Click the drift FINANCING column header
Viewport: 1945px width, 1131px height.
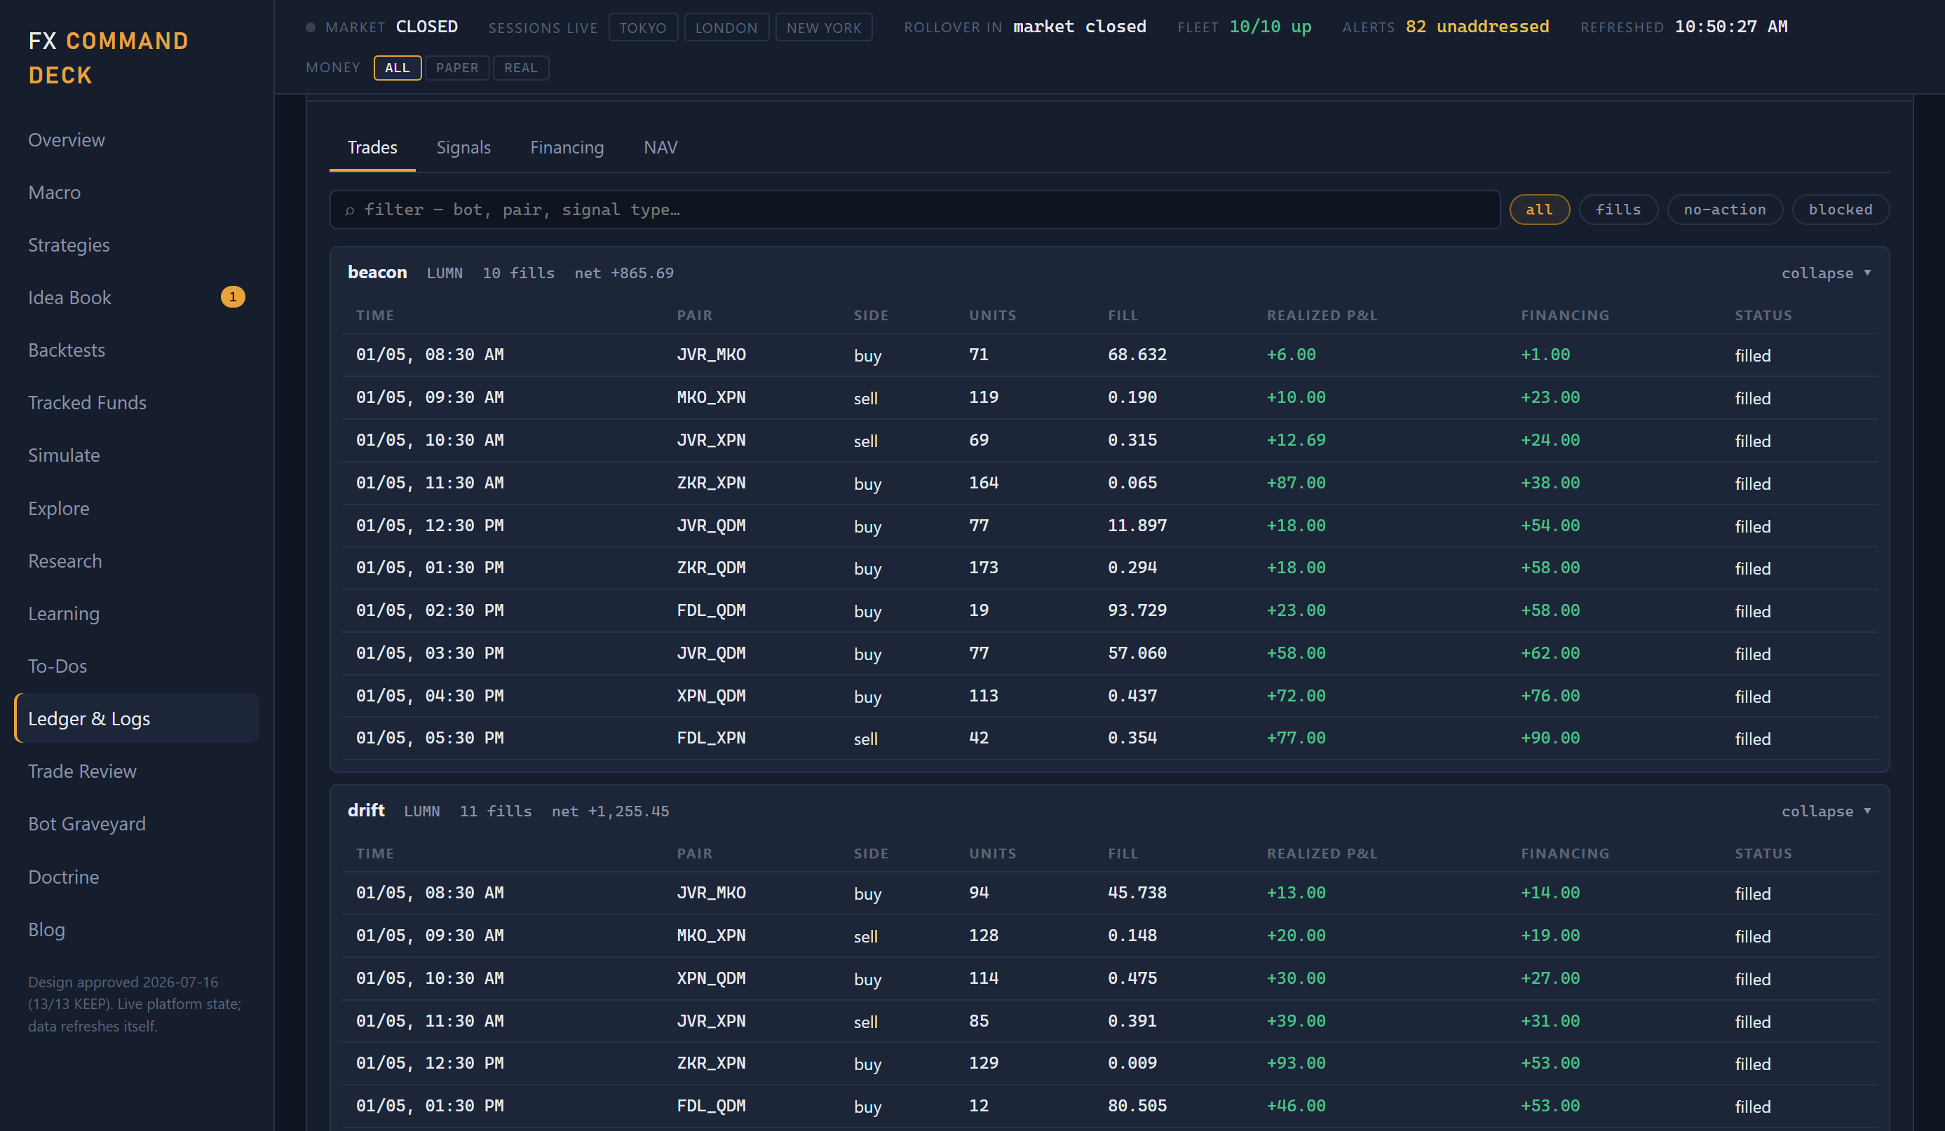pos(1564,854)
